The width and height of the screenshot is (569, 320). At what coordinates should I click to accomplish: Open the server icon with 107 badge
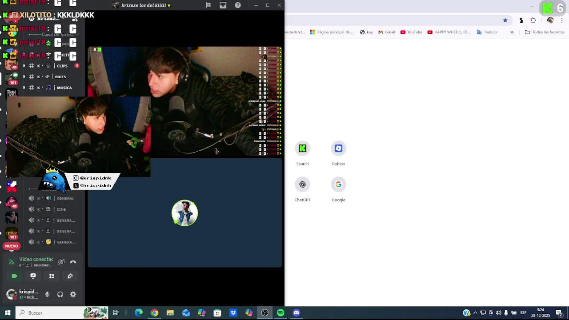point(12,232)
